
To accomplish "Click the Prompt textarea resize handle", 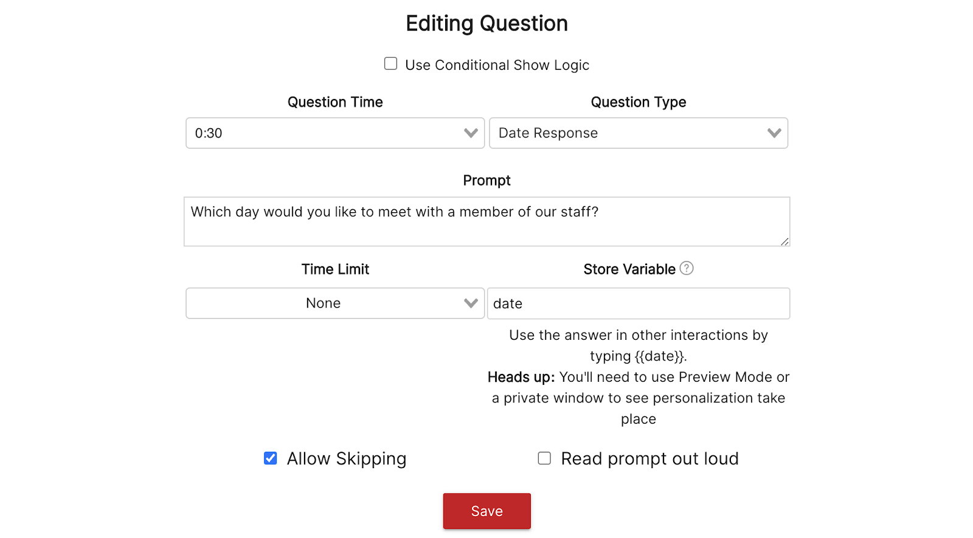I will (784, 241).
